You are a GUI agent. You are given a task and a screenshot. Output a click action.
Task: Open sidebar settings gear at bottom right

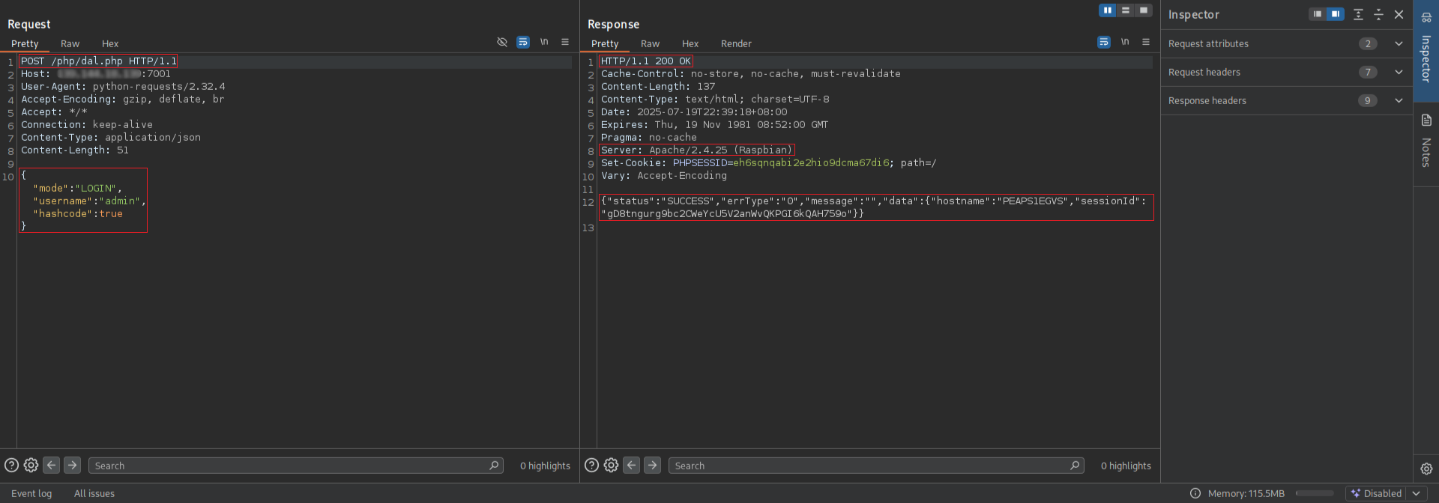click(x=1426, y=469)
